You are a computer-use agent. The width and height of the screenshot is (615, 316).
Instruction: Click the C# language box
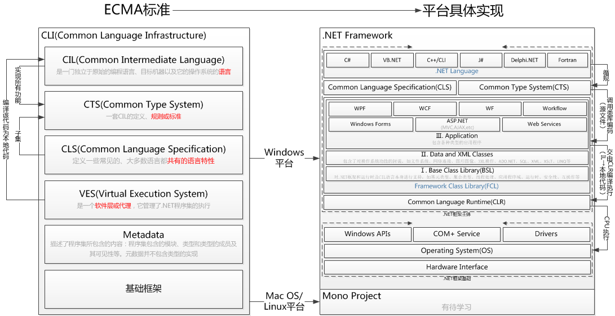point(347,60)
